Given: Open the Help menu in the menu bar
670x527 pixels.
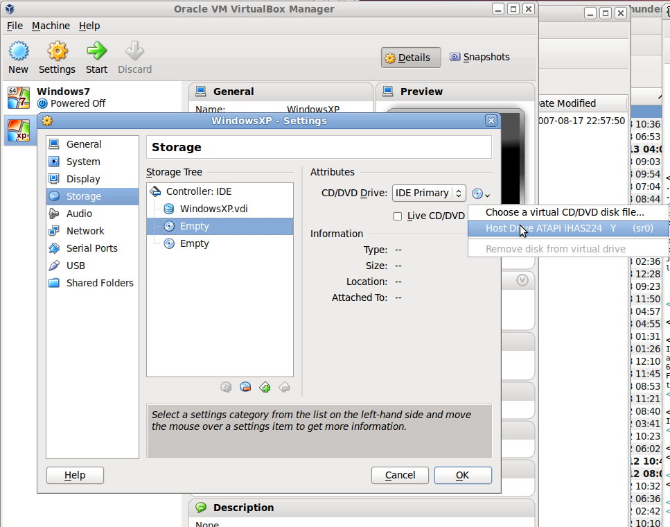Looking at the screenshot, I should click(89, 26).
